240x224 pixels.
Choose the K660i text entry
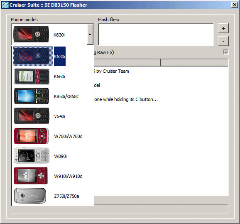click(x=59, y=76)
